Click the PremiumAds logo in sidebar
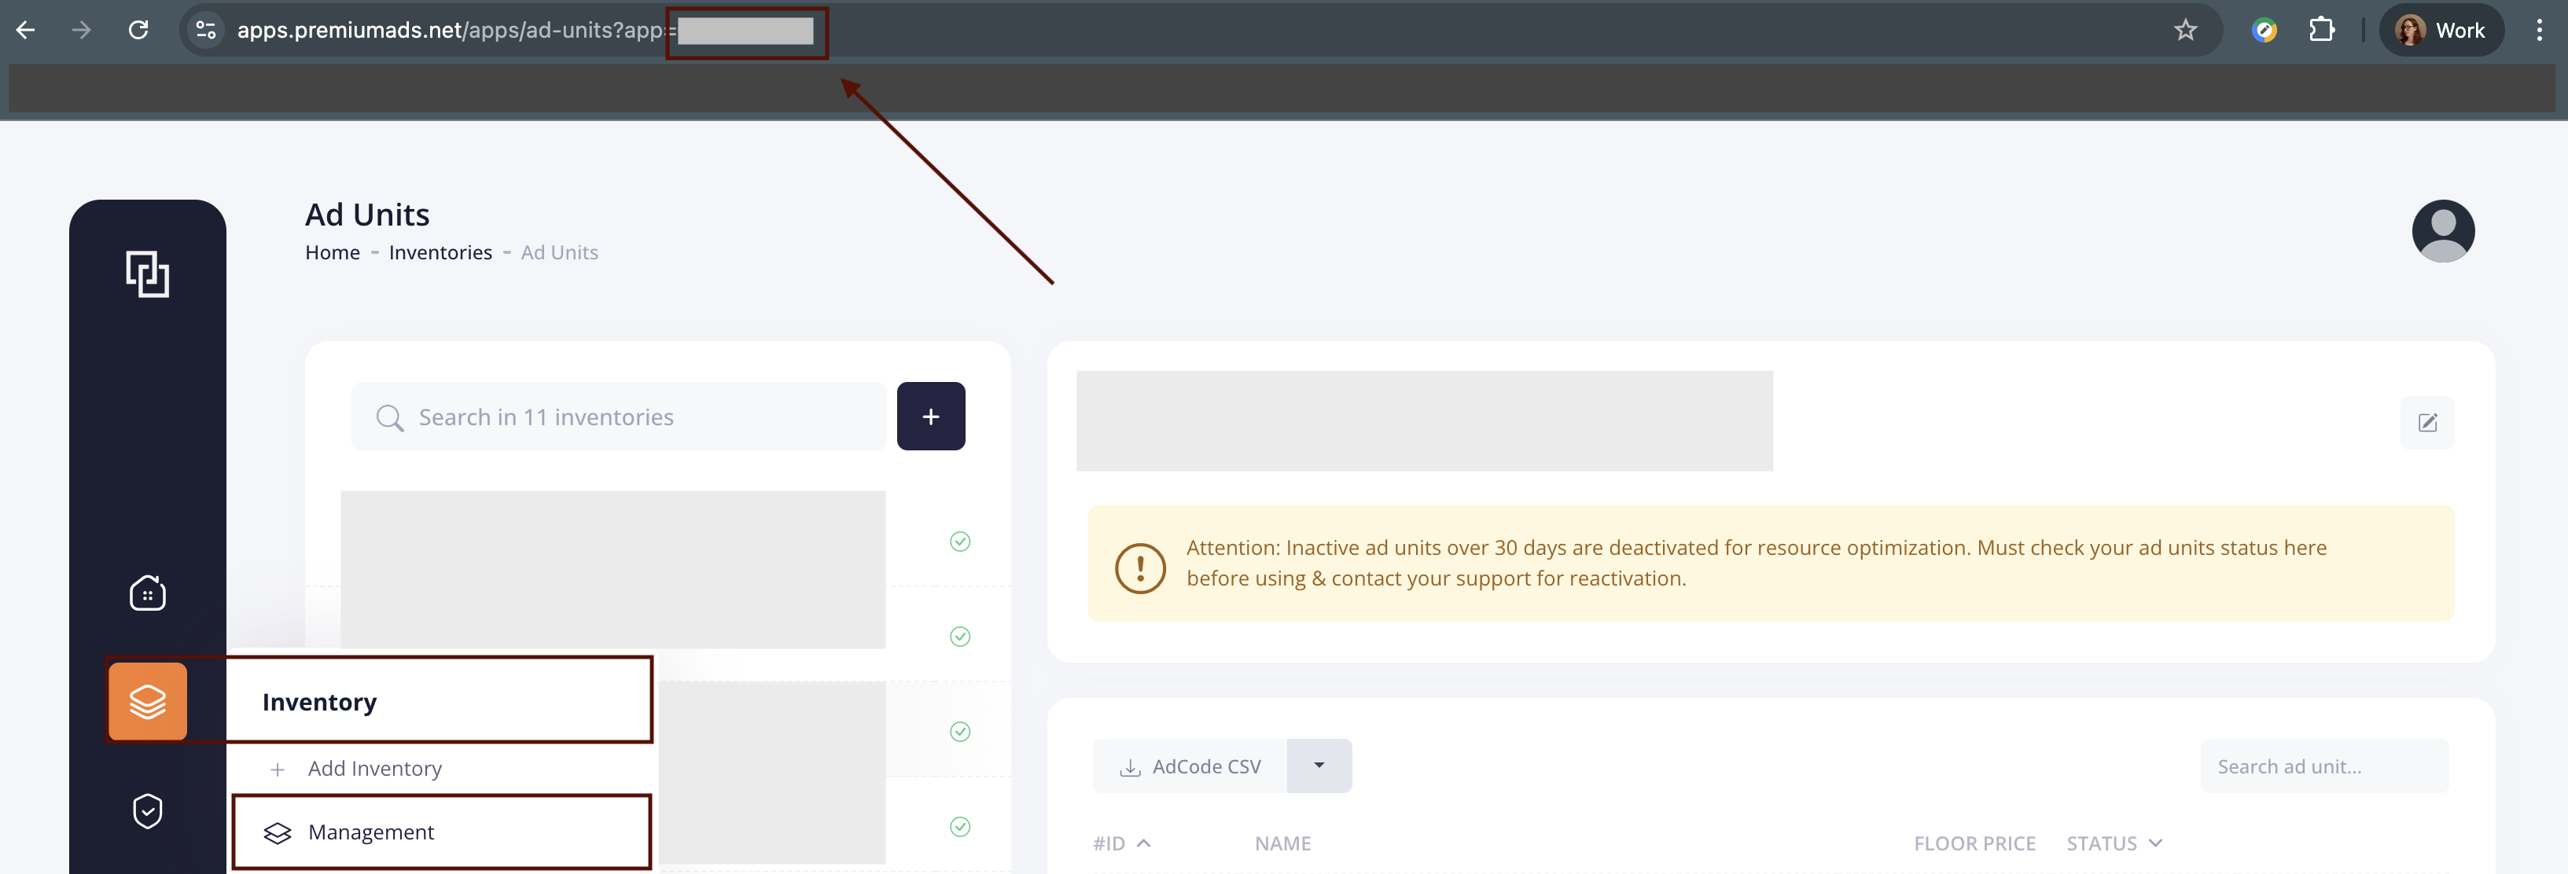The width and height of the screenshot is (2568, 874). [x=148, y=273]
